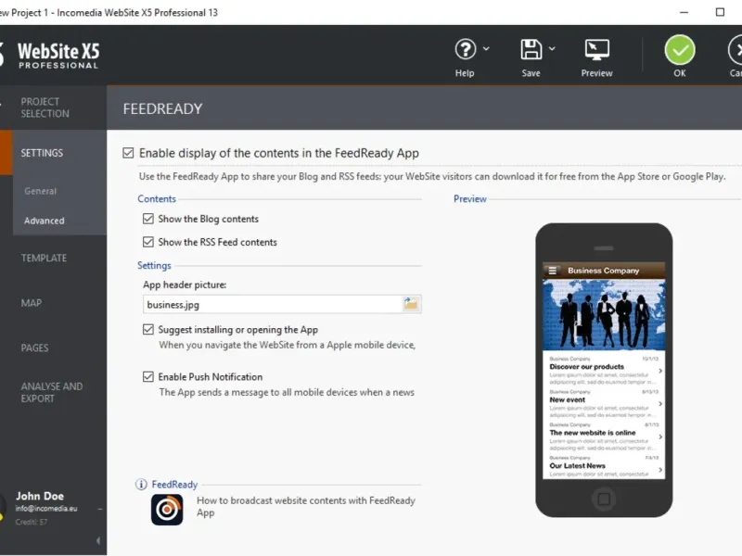
Task: Click the Credit: 57 label
Action: pos(32,522)
